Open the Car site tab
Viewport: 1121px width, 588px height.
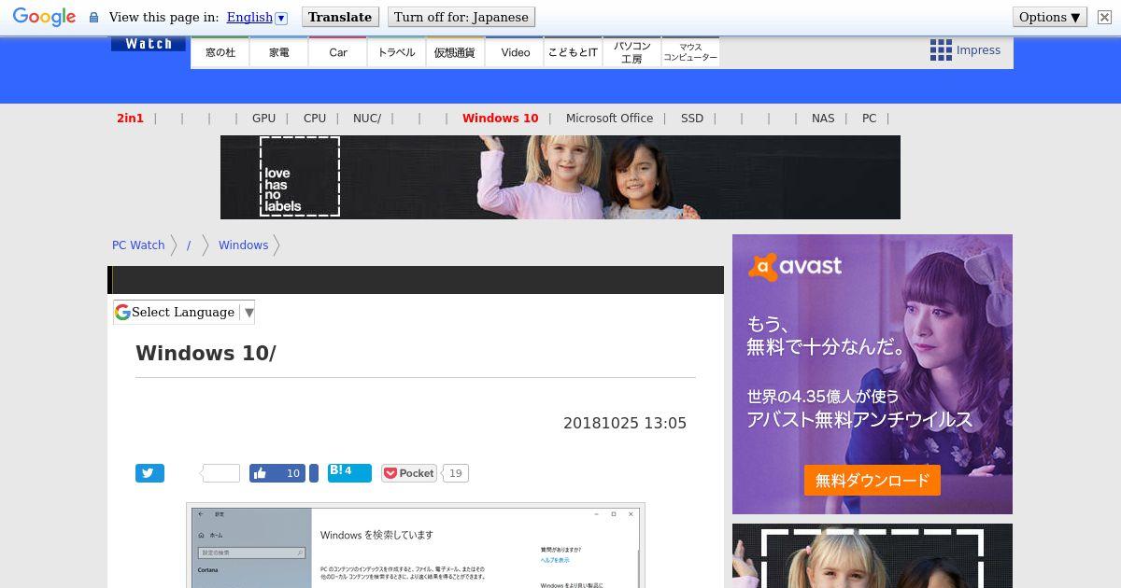pyautogui.click(x=338, y=52)
